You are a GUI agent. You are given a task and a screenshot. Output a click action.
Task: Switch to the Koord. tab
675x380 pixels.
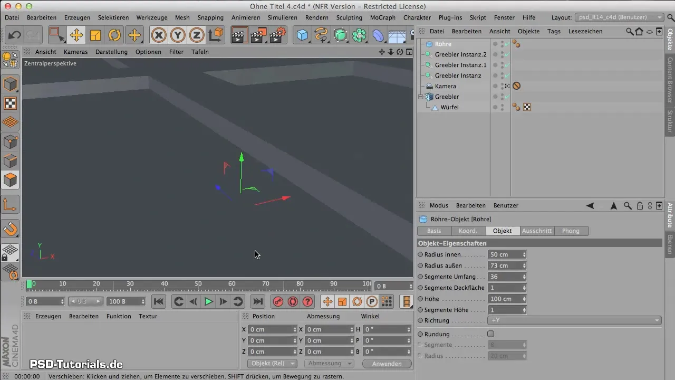tap(468, 231)
